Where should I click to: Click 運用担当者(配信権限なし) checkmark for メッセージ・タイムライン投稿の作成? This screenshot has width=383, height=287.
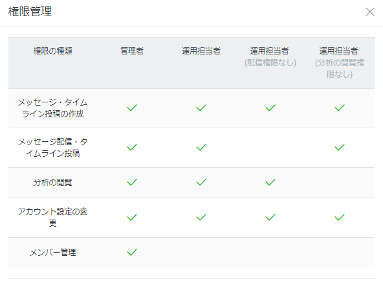tap(270, 108)
